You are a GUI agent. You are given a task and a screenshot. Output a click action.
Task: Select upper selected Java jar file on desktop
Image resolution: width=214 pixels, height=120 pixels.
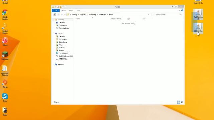pos(198,14)
